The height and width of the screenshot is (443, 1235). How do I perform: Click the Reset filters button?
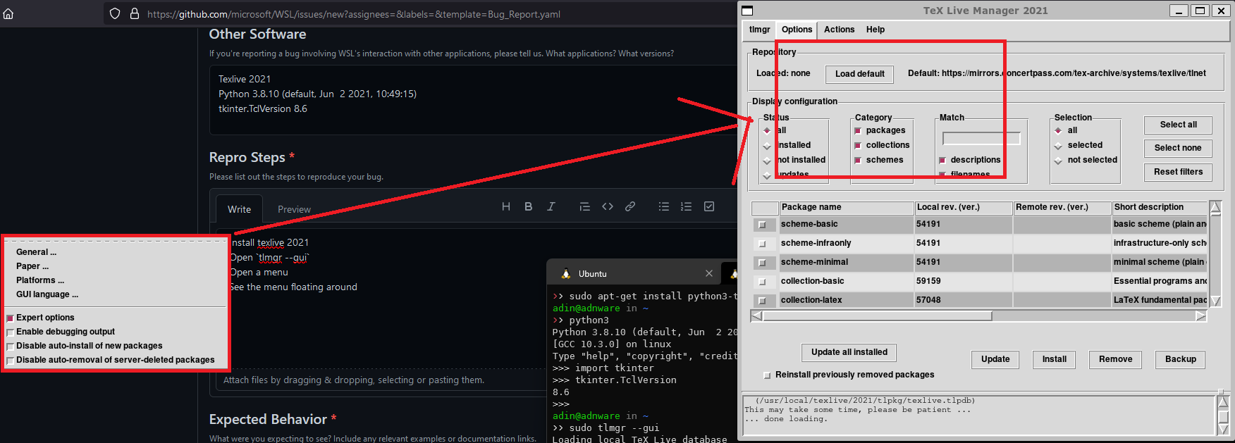(1179, 172)
